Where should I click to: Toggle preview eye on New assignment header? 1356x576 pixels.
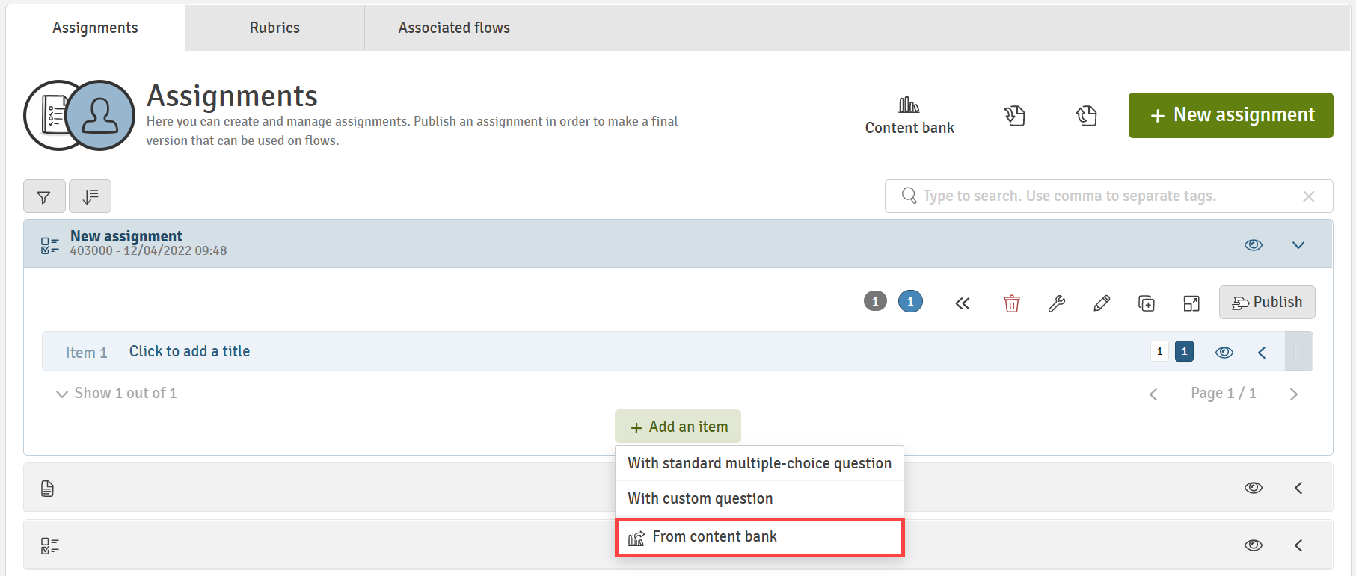tap(1254, 245)
